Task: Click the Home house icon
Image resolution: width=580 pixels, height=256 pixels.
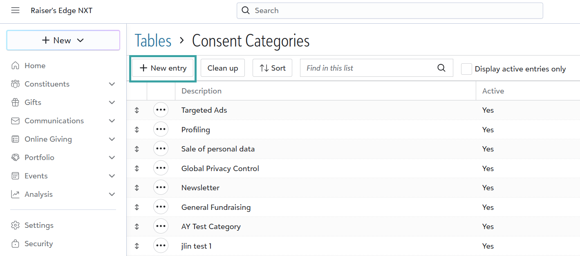Action: tap(16, 66)
